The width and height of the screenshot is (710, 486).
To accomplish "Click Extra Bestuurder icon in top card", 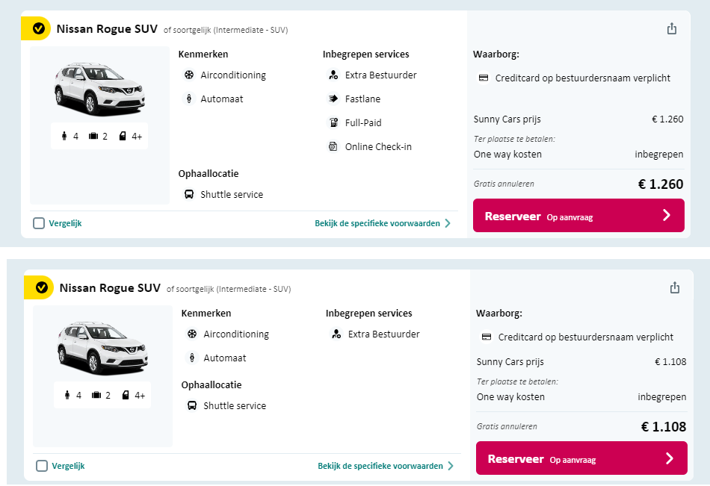I will pyautogui.click(x=333, y=75).
